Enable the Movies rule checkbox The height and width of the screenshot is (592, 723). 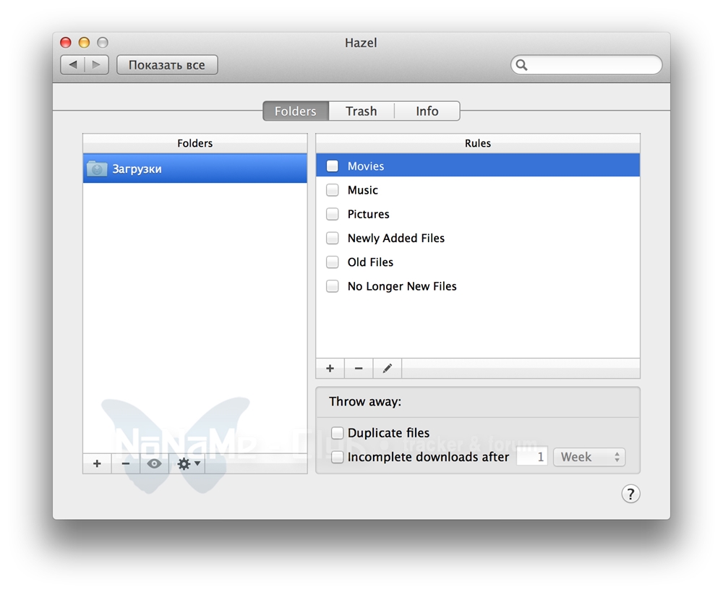332,166
